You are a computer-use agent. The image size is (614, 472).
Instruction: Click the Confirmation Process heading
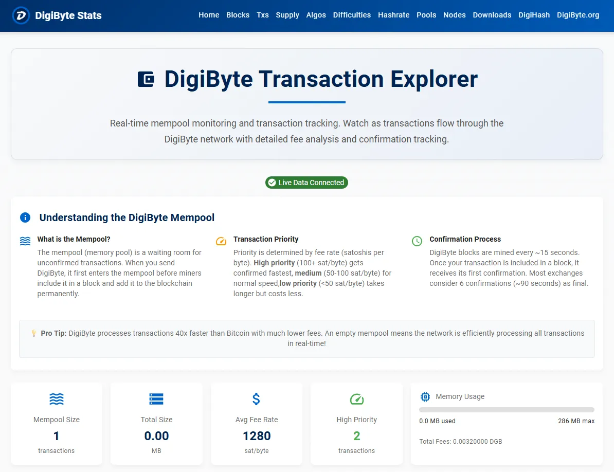(x=465, y=239)
